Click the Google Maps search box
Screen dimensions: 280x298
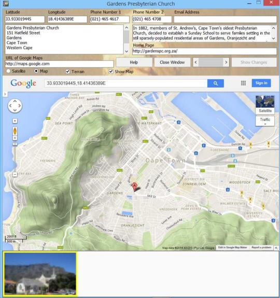click(x=126, y=83)
